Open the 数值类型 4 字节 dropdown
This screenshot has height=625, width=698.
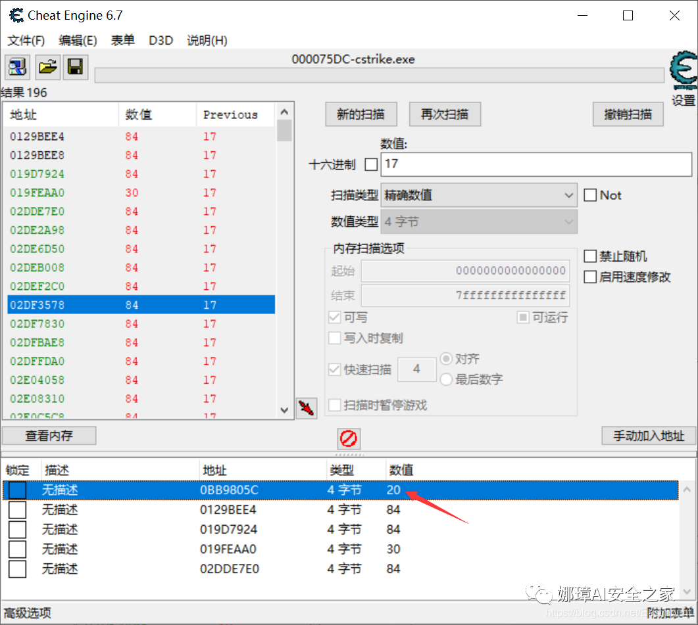tap(479, 222)
